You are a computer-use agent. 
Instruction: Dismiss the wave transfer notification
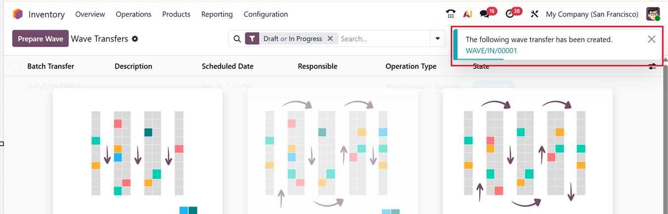tap(652, 39)
